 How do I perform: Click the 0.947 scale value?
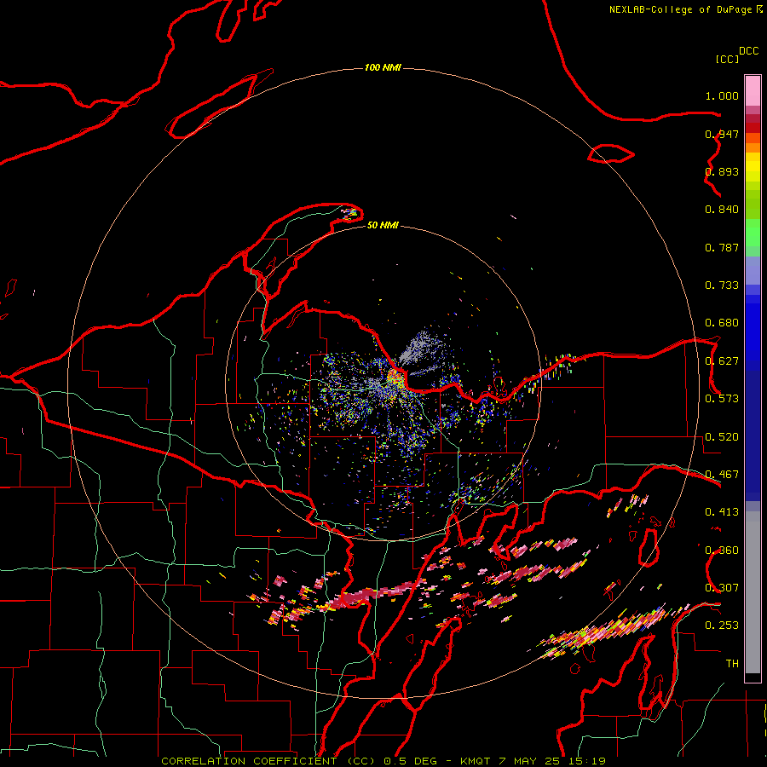pyautogui.click(x=722, y=134)
